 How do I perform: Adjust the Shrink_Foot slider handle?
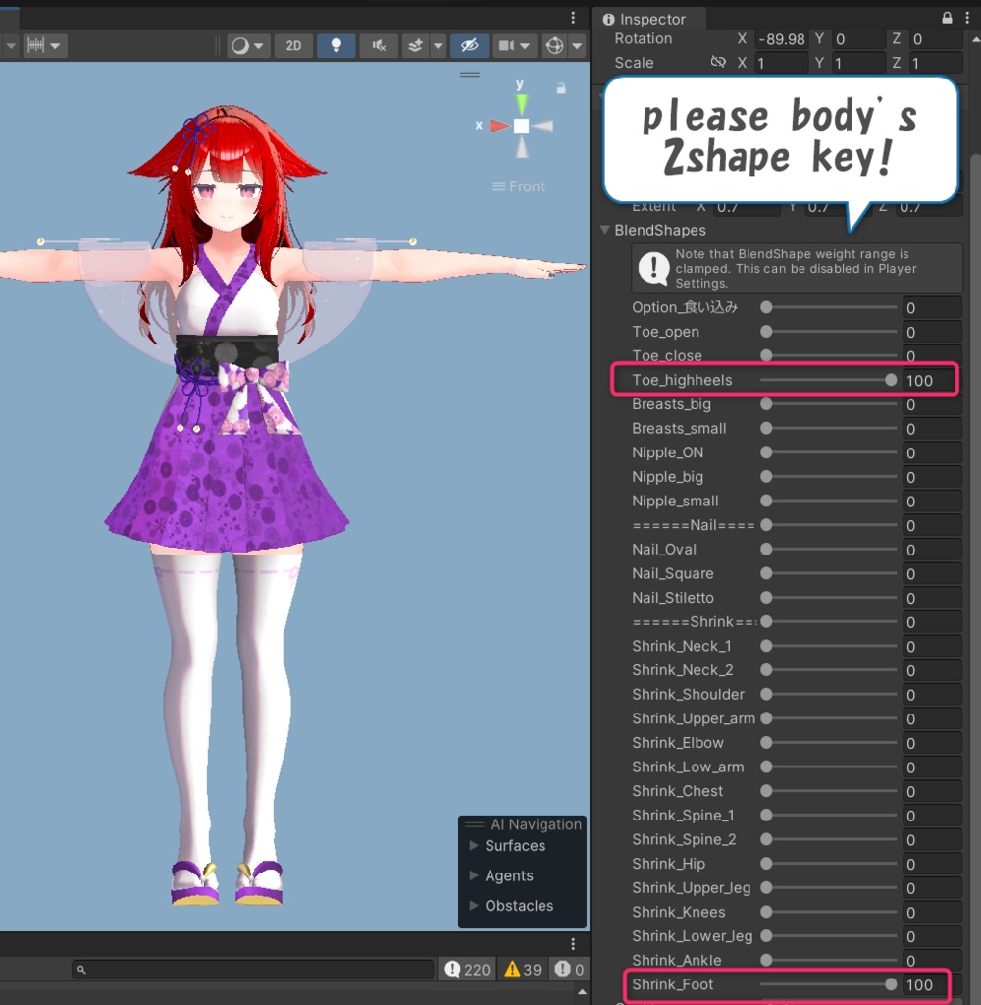coord(890,984)
